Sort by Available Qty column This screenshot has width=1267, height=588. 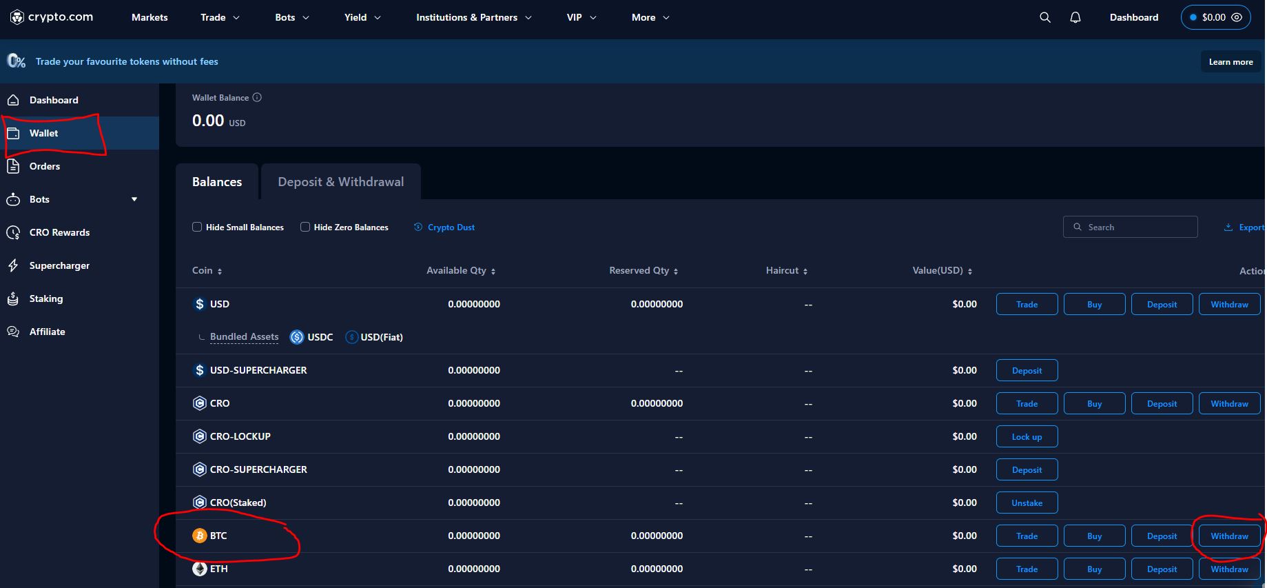[461, 271]
